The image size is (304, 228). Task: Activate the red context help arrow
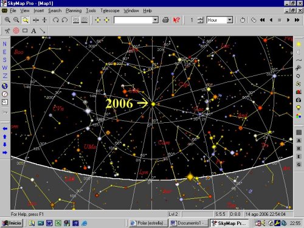176,20
